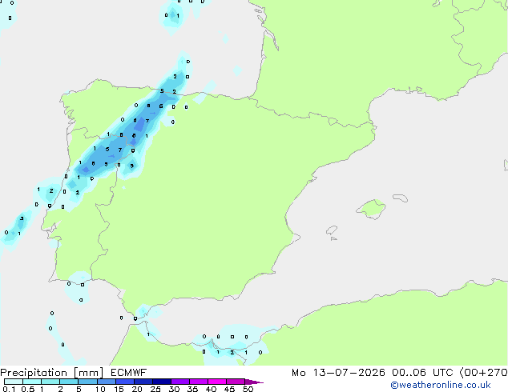Click the "ECMWF" model label
The width and height of the screenshot is (508, 392).
[x=129, y=372]
